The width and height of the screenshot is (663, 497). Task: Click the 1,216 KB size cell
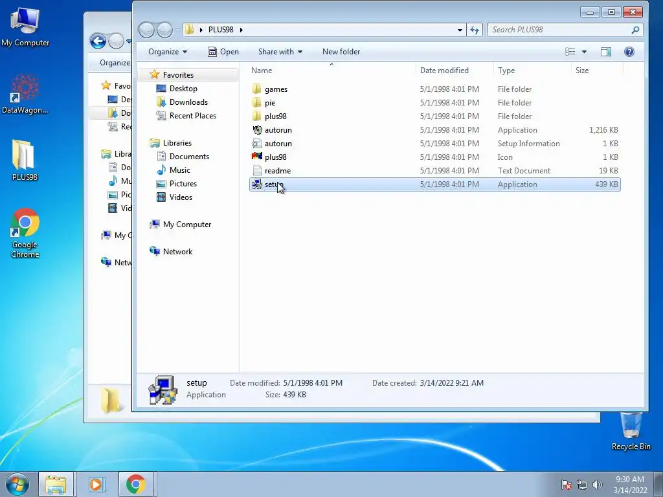point(603,129)
